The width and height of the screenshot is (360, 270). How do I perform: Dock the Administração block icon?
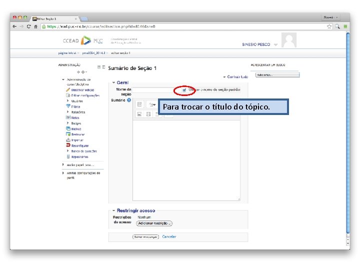click(x=103, y=67)
